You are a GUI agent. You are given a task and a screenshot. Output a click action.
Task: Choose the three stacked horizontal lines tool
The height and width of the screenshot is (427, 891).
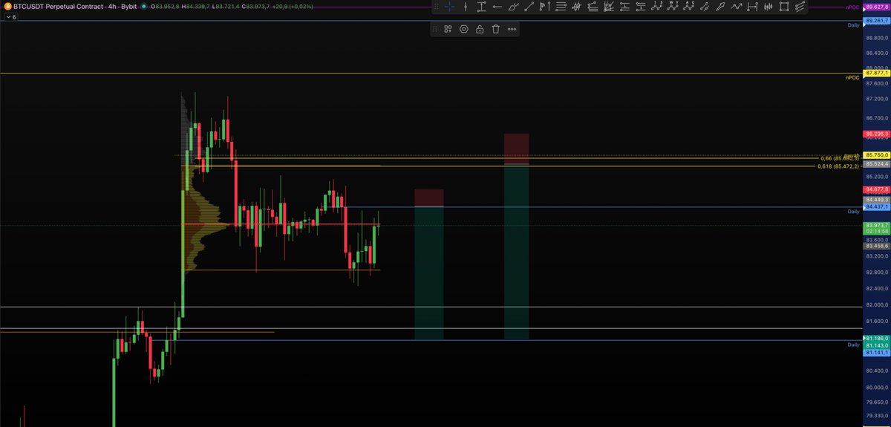(x=561, y=7)
